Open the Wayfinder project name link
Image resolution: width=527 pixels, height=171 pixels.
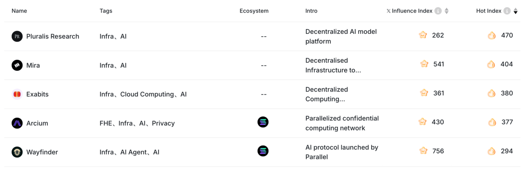pos(42,152)
